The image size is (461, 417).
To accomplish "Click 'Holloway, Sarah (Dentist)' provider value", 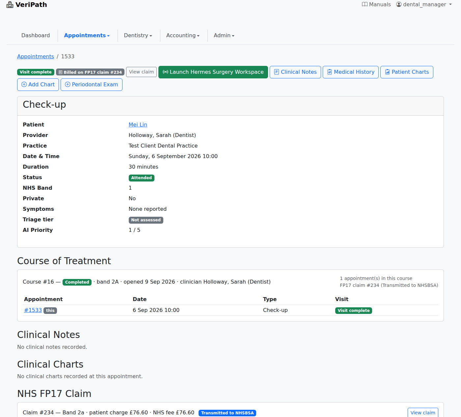I will 162,135.
